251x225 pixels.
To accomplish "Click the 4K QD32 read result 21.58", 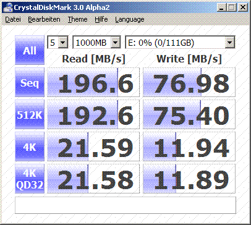I will [93, 179].
